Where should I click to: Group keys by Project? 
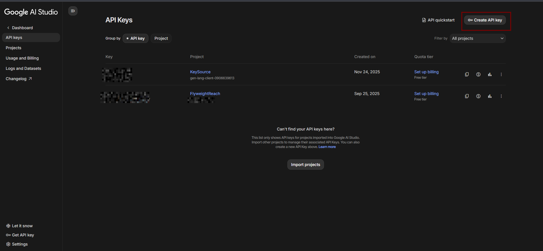pyautogui.click(x=161, y=38)
